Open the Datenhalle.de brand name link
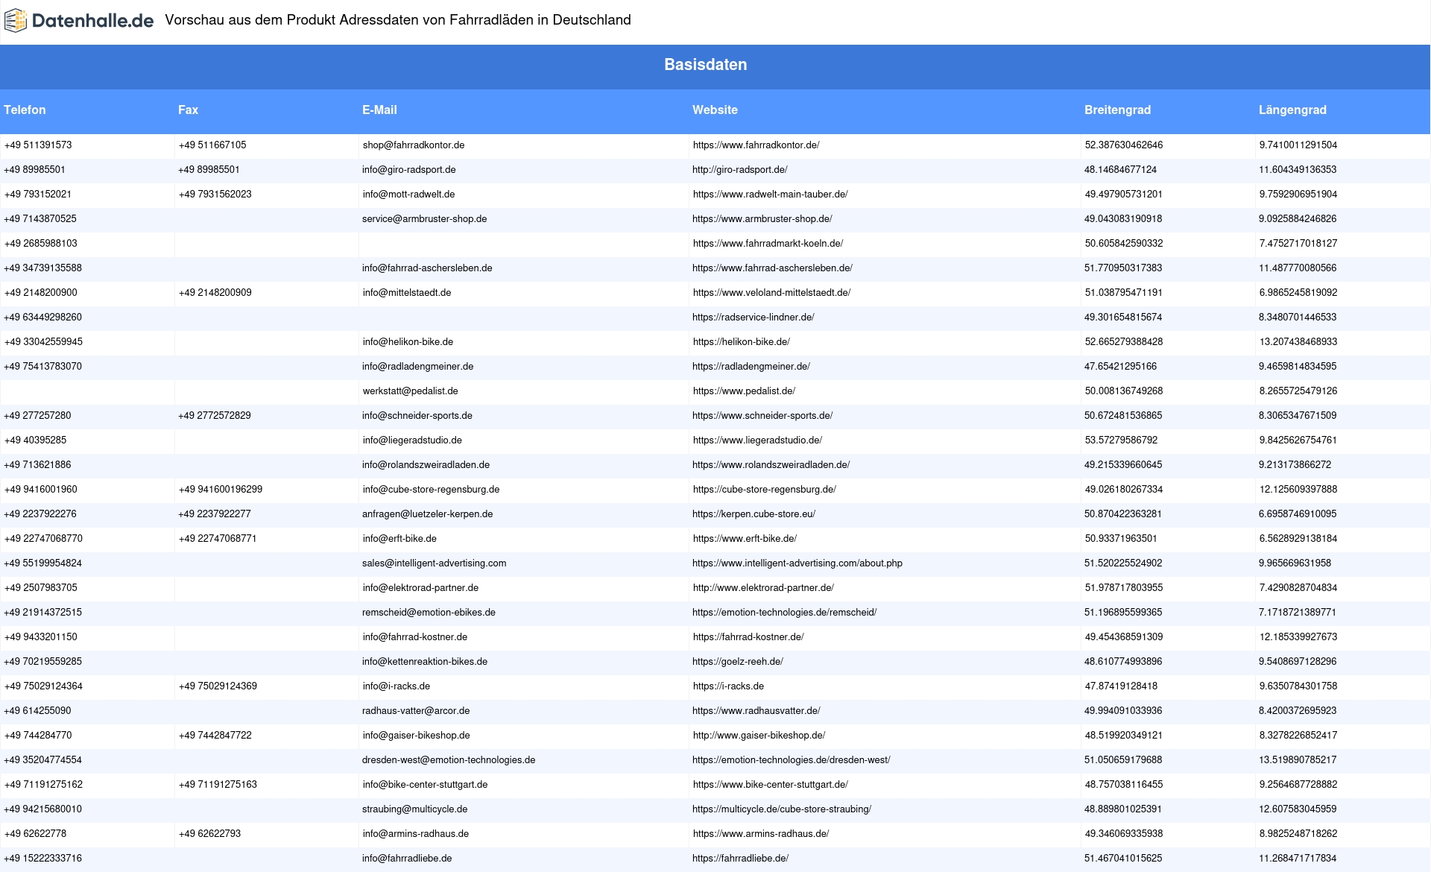 [x=92, y=21]
